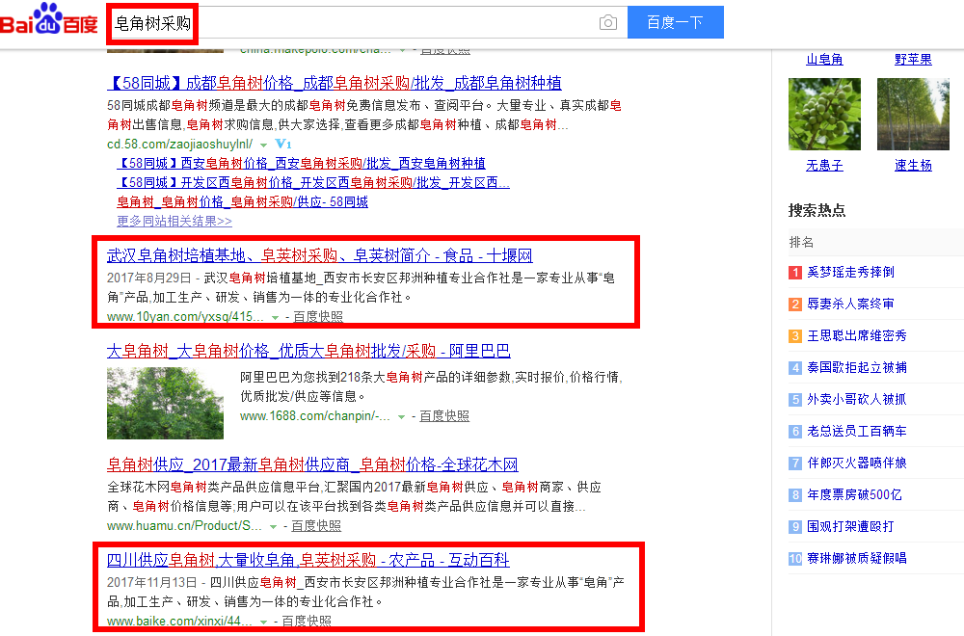Open 百度快照 for the www.10yan.com result
This screenshot has height=636, width=964.
click(x=318, y=316)
